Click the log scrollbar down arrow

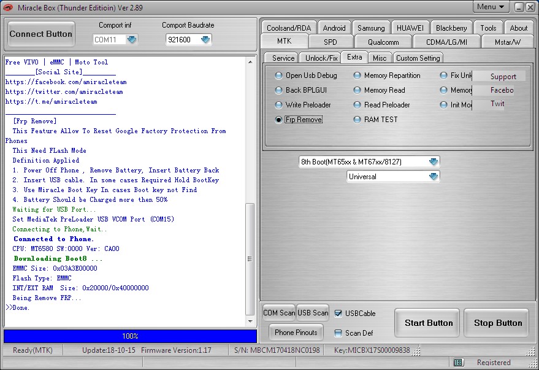coord(250,321)
